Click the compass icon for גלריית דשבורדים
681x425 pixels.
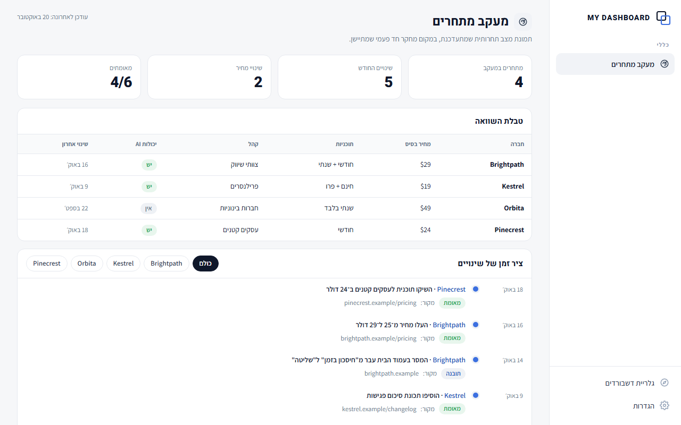[664, 383]
